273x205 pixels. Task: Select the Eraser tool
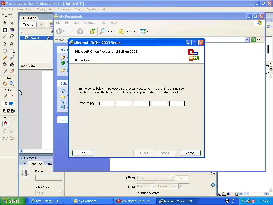12,71
